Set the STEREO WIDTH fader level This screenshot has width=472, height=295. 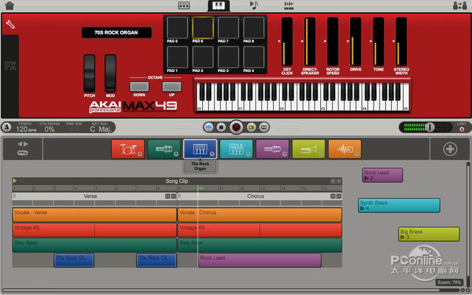[x=401, y=42]
